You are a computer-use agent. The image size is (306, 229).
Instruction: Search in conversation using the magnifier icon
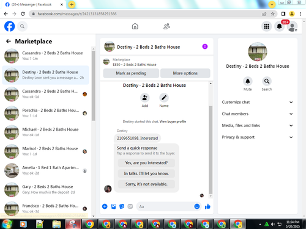pyautogui.click(x=267, y=81)
